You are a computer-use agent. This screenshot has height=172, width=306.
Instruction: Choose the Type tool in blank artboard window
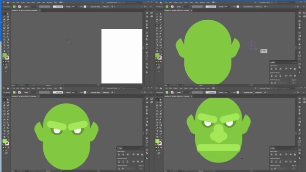click(x=4, y=22)
